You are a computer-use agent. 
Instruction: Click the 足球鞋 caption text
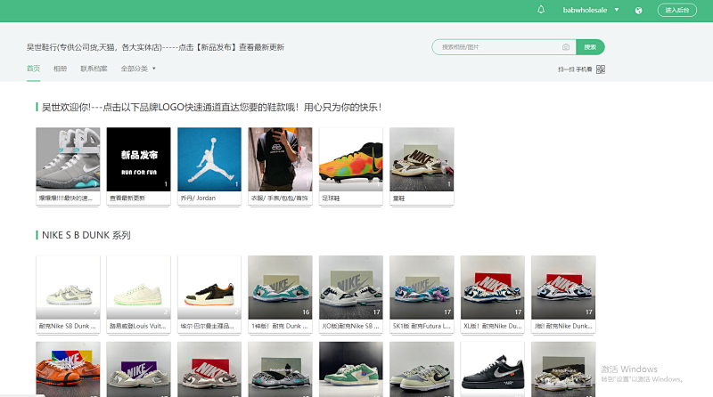(331, 198)
